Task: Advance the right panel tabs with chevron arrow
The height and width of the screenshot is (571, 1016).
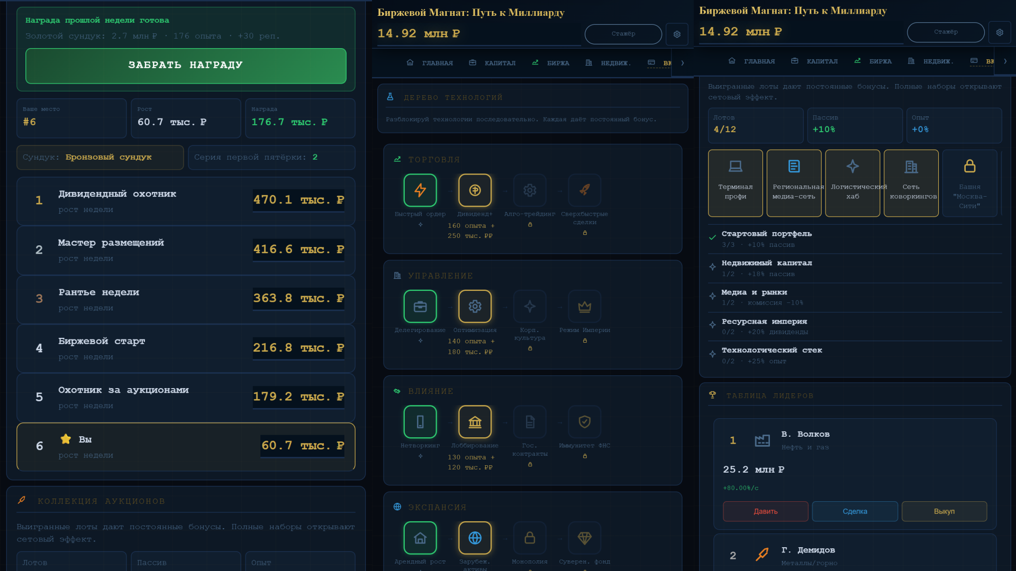Action: 1005,61
